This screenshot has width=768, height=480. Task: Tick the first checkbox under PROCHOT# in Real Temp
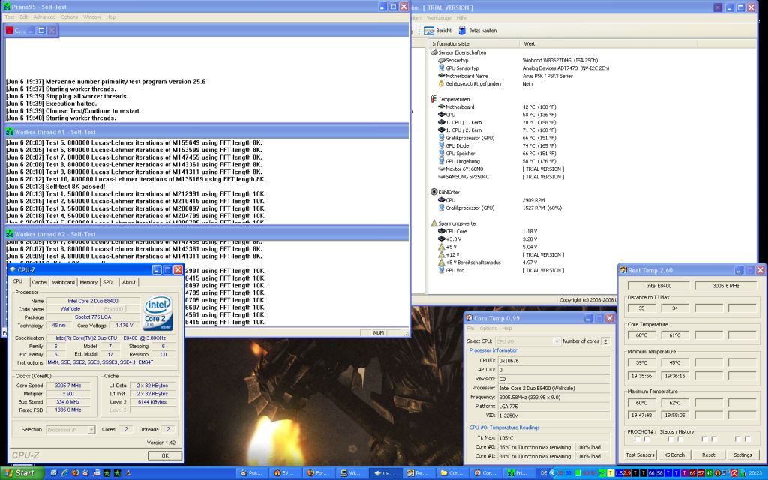[637, 439]
